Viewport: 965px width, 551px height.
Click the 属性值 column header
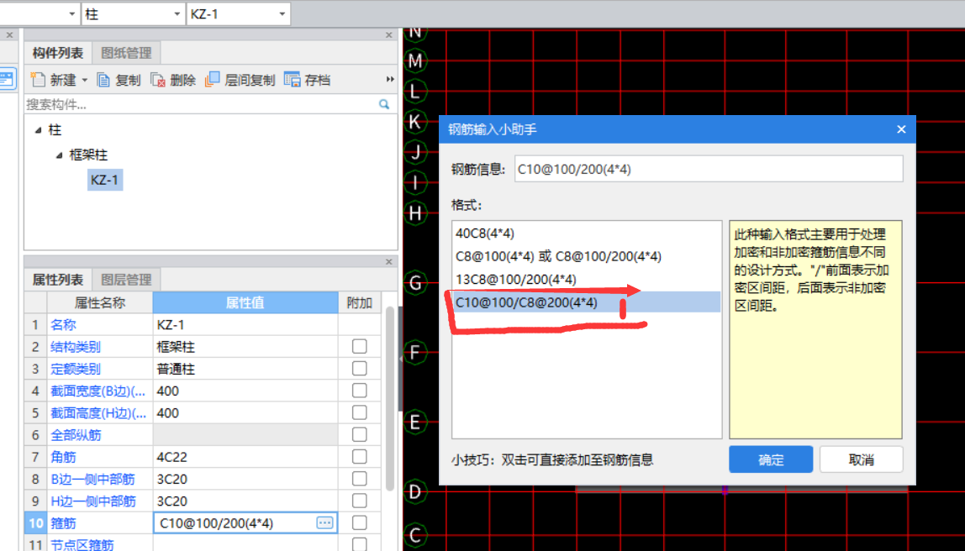(245, 302)
